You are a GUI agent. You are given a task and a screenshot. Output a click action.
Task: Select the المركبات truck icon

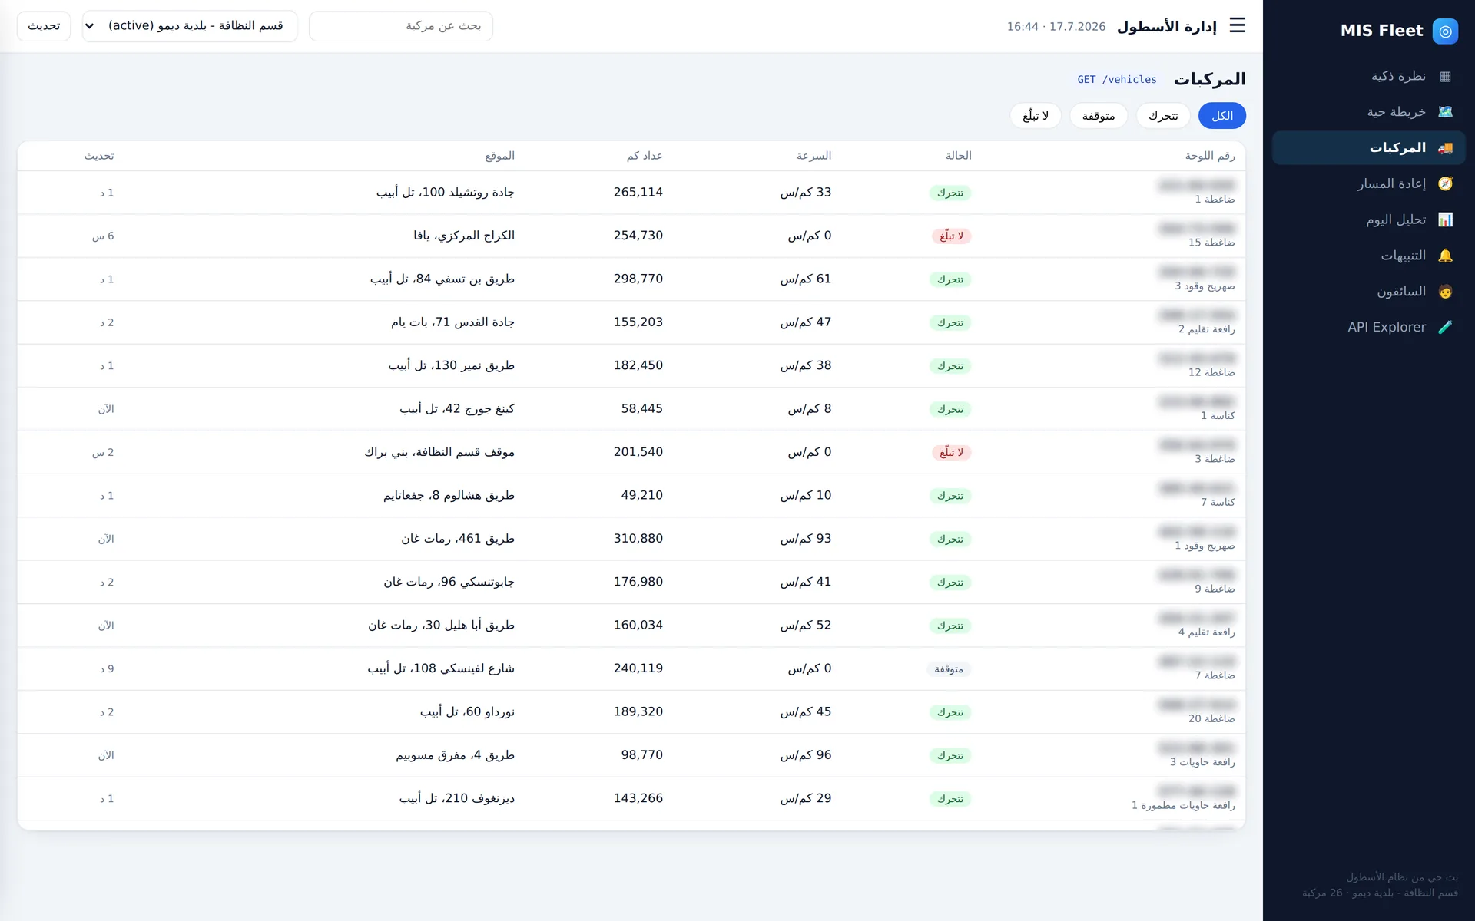click(x=1445, y=147)
